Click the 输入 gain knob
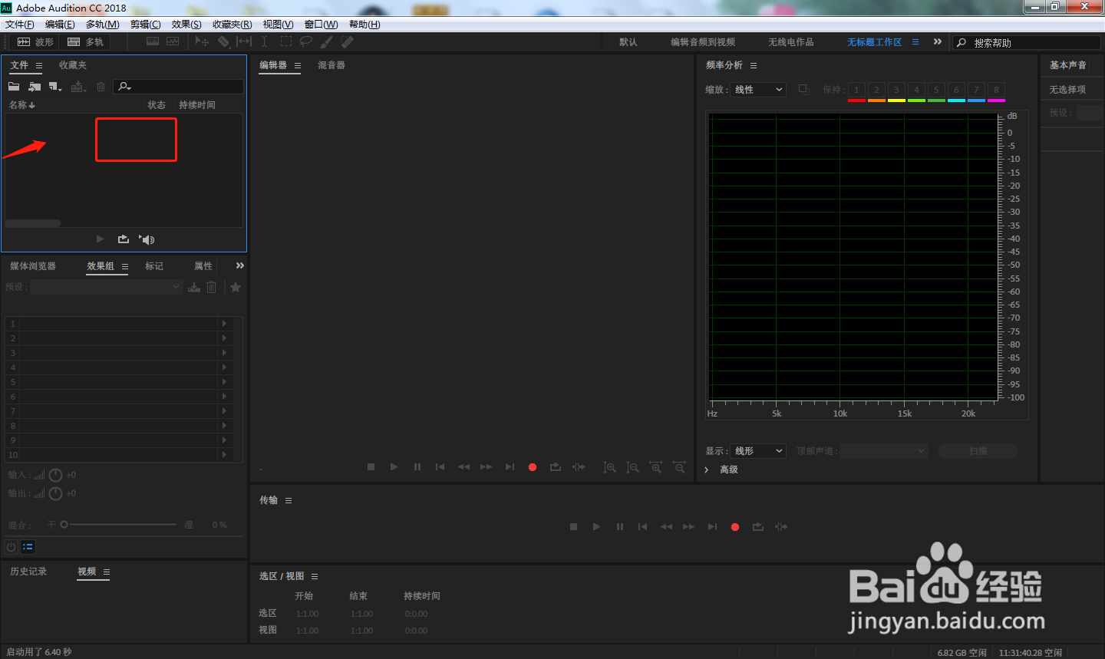Screen dimensions: 1105x659 pos(55,475)
